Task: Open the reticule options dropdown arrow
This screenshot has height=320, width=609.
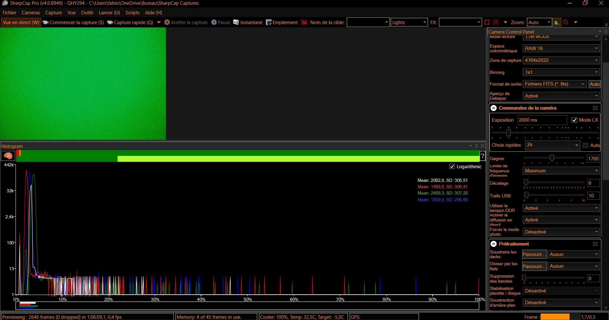Action: [505, 22]
